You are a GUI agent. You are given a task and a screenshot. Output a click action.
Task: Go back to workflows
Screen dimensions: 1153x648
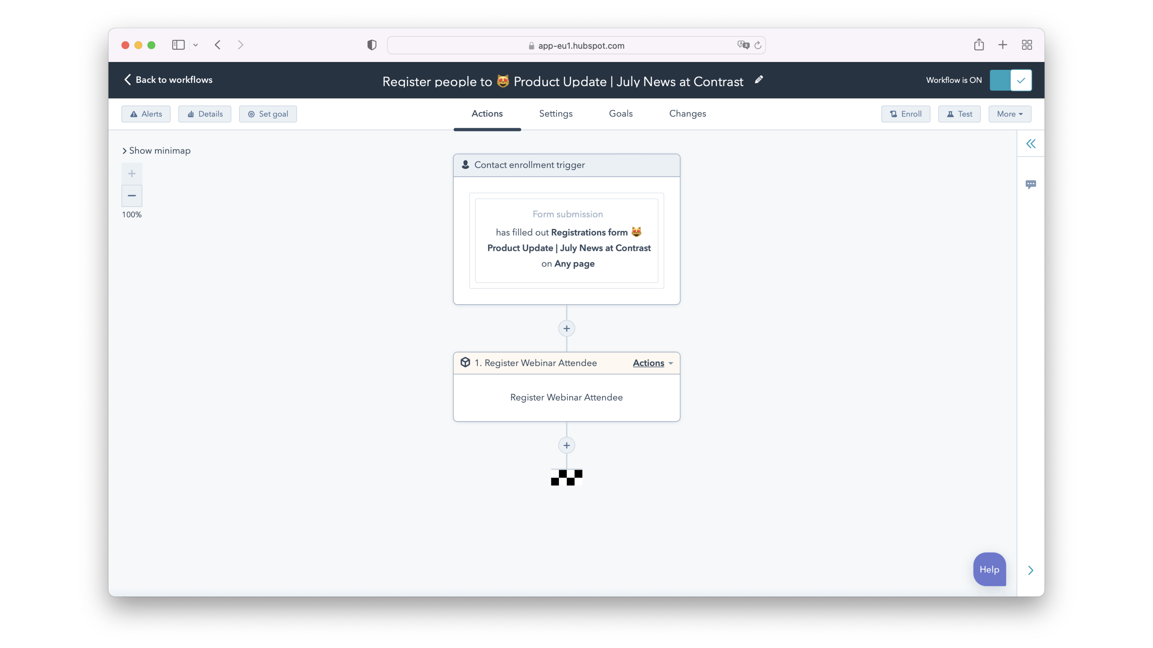[x=168, y=80]
